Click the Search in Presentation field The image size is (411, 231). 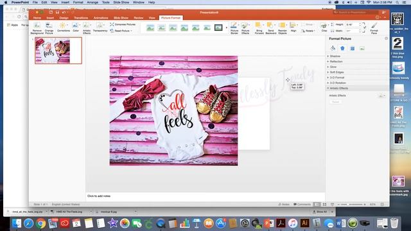[356, 12]
